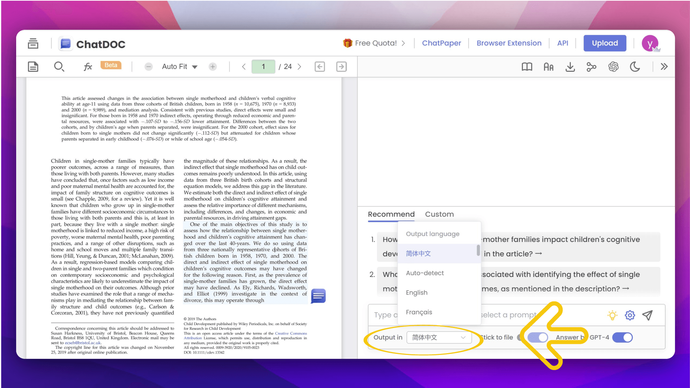Viewport: 690px width, 388px height.
Task: Toggle the Stick to file switch
Action: click(x=538, y=337)
